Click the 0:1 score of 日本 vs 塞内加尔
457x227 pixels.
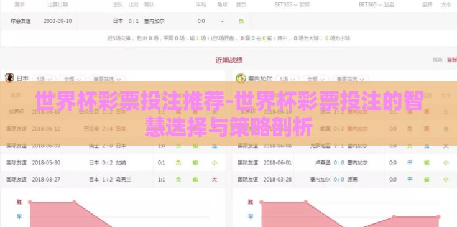[x=134, y=21]
